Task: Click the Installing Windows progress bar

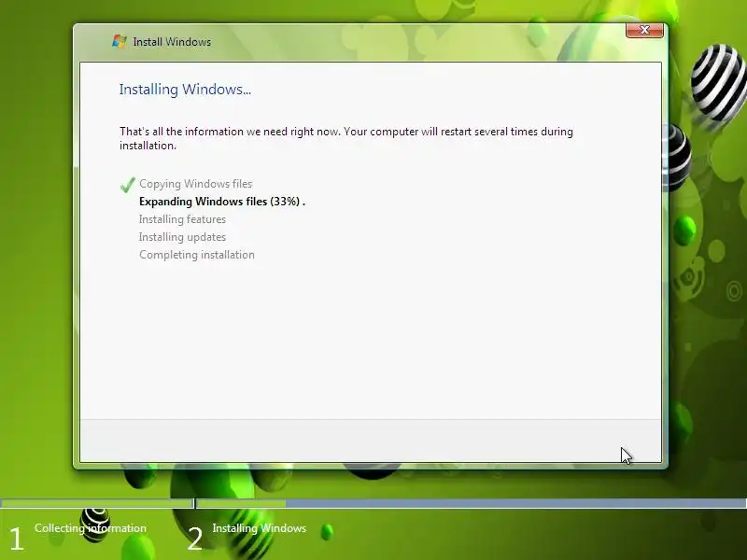Action: tap(472, 503)
